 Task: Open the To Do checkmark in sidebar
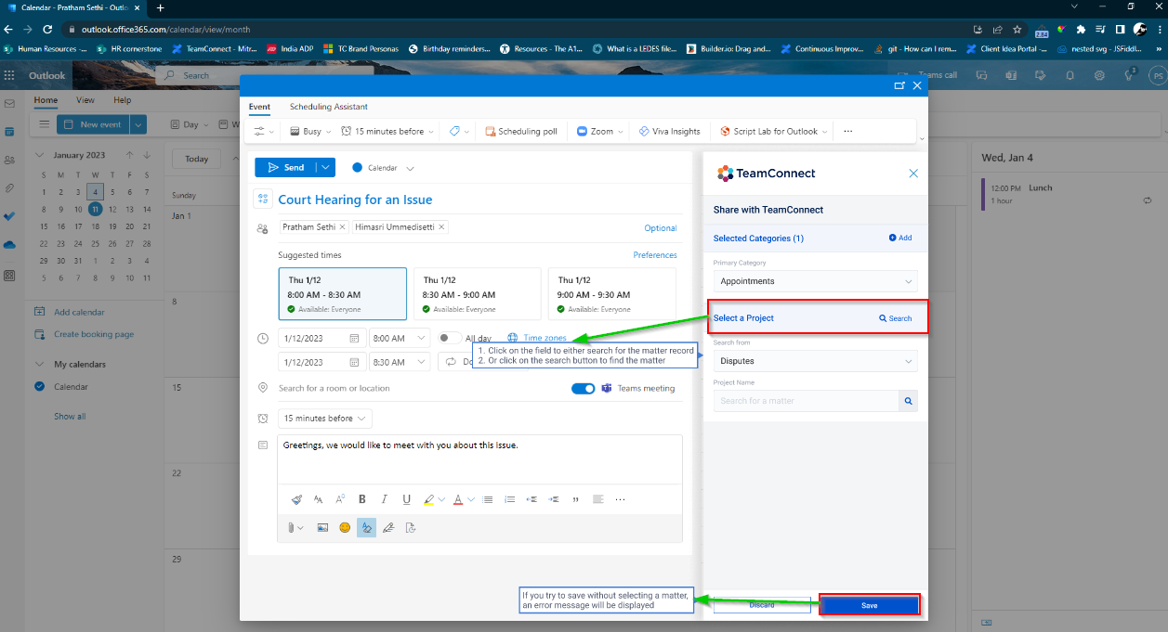tap(9, 215)
